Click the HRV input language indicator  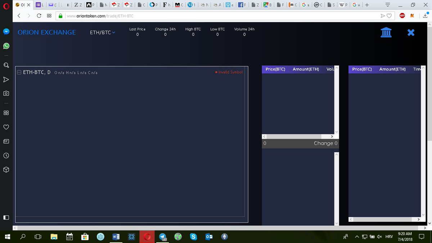click(389, 237)
